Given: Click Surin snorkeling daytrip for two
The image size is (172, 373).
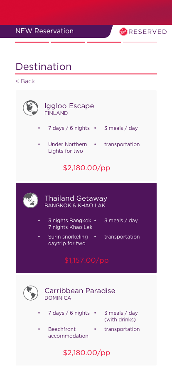Looking at the screenshot, I should point(68,240).
